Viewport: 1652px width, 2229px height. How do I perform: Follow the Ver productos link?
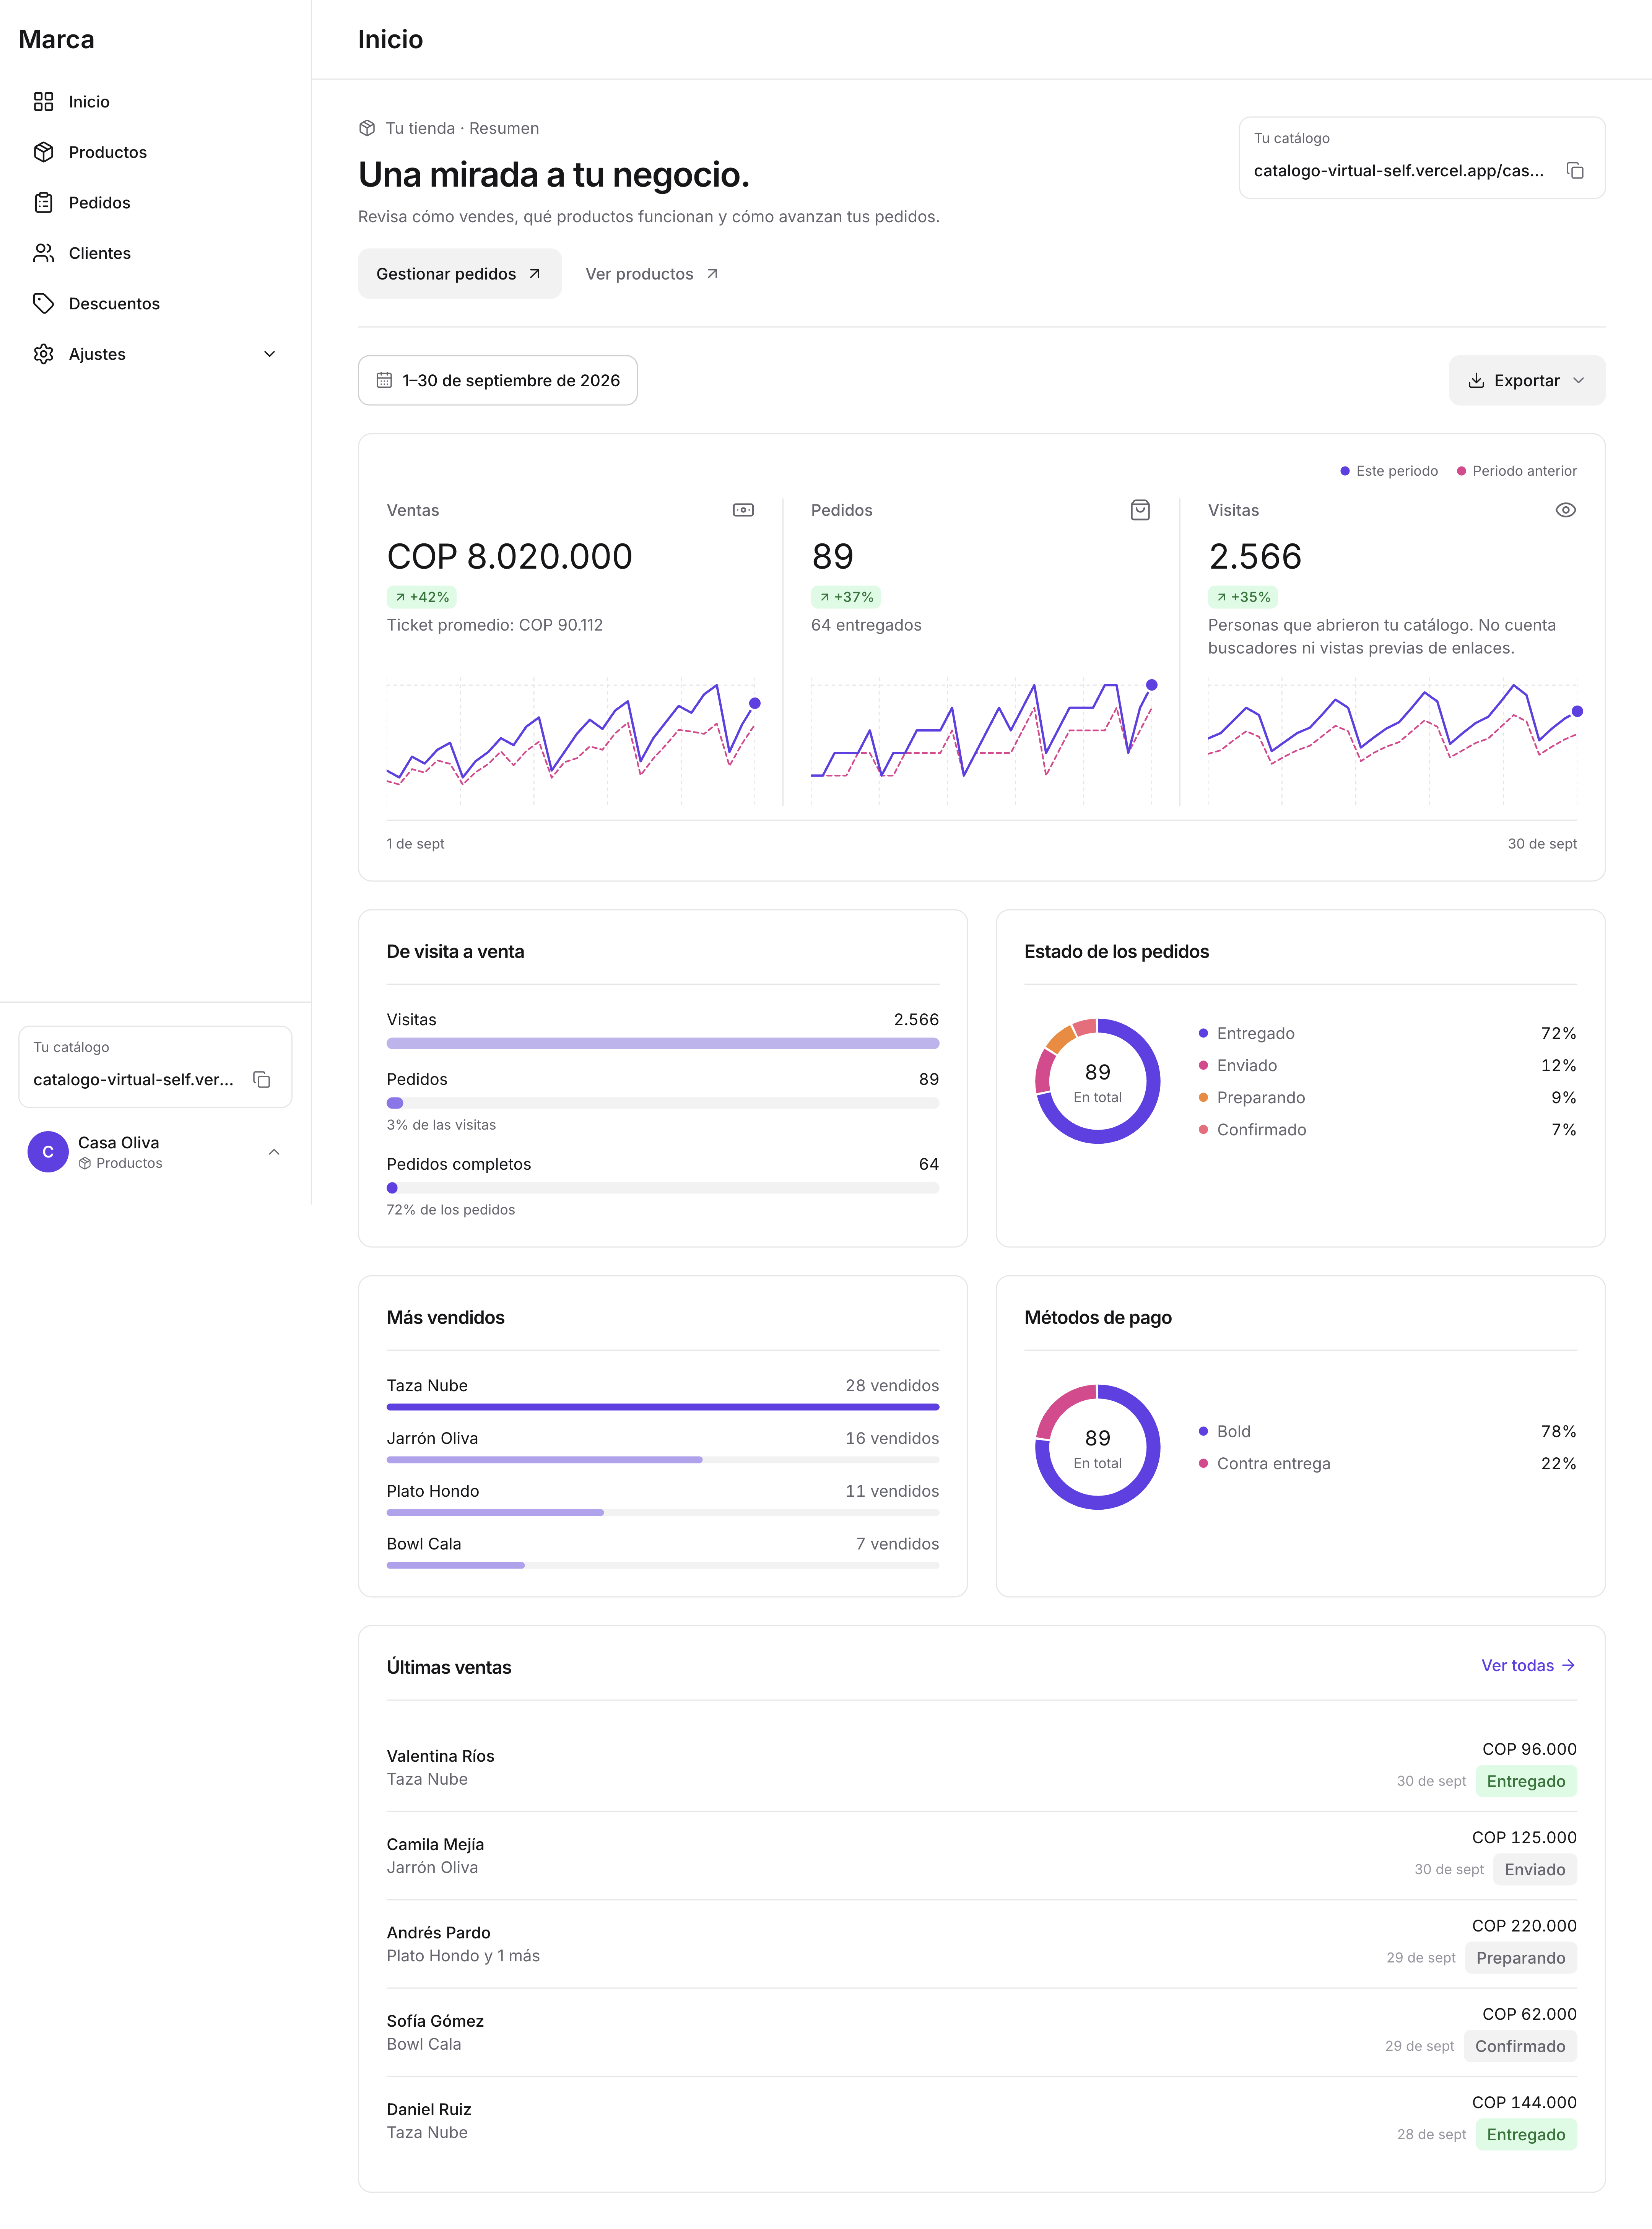click(652, 274)
